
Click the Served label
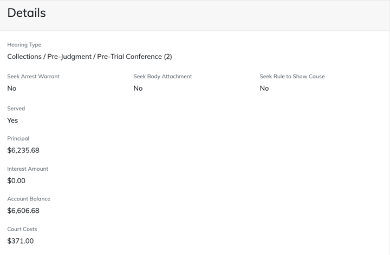[16, 109]
